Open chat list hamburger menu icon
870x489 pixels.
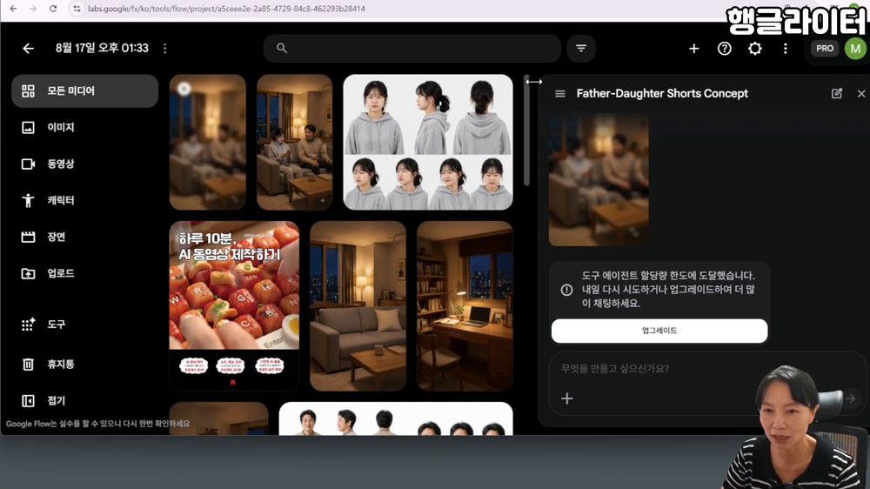pyautogui.click(x=559, y=94)
